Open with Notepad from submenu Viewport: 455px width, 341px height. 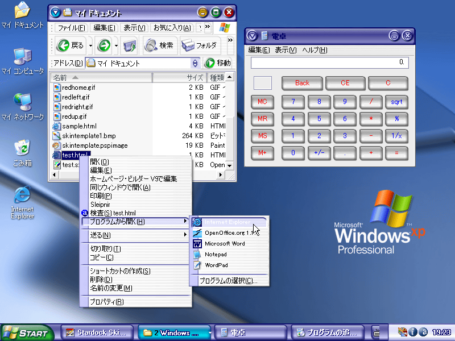click(229, 254)
